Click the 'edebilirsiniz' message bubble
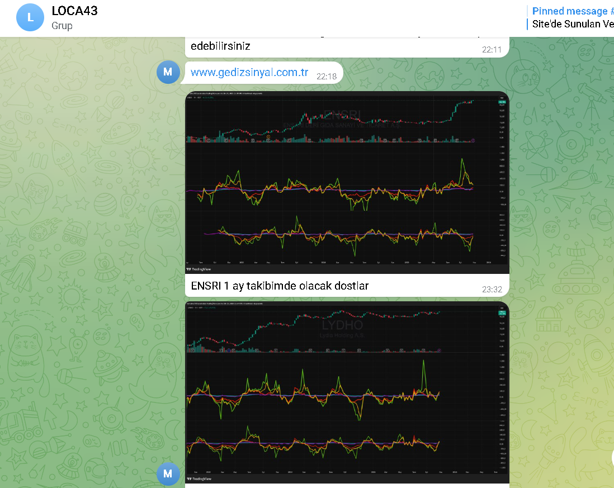The image size is (614, 488). [220, 46]
